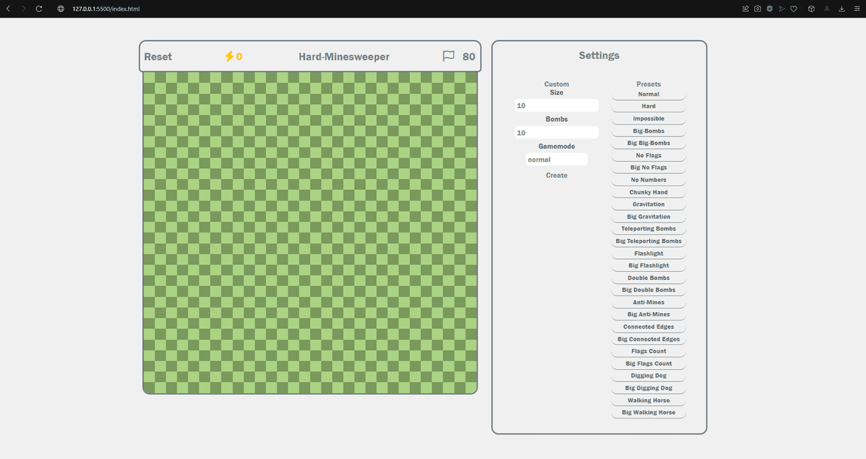The image size is (866, 459).
Task: Click the browser address bar URL
Action: (x=106, y=9)
